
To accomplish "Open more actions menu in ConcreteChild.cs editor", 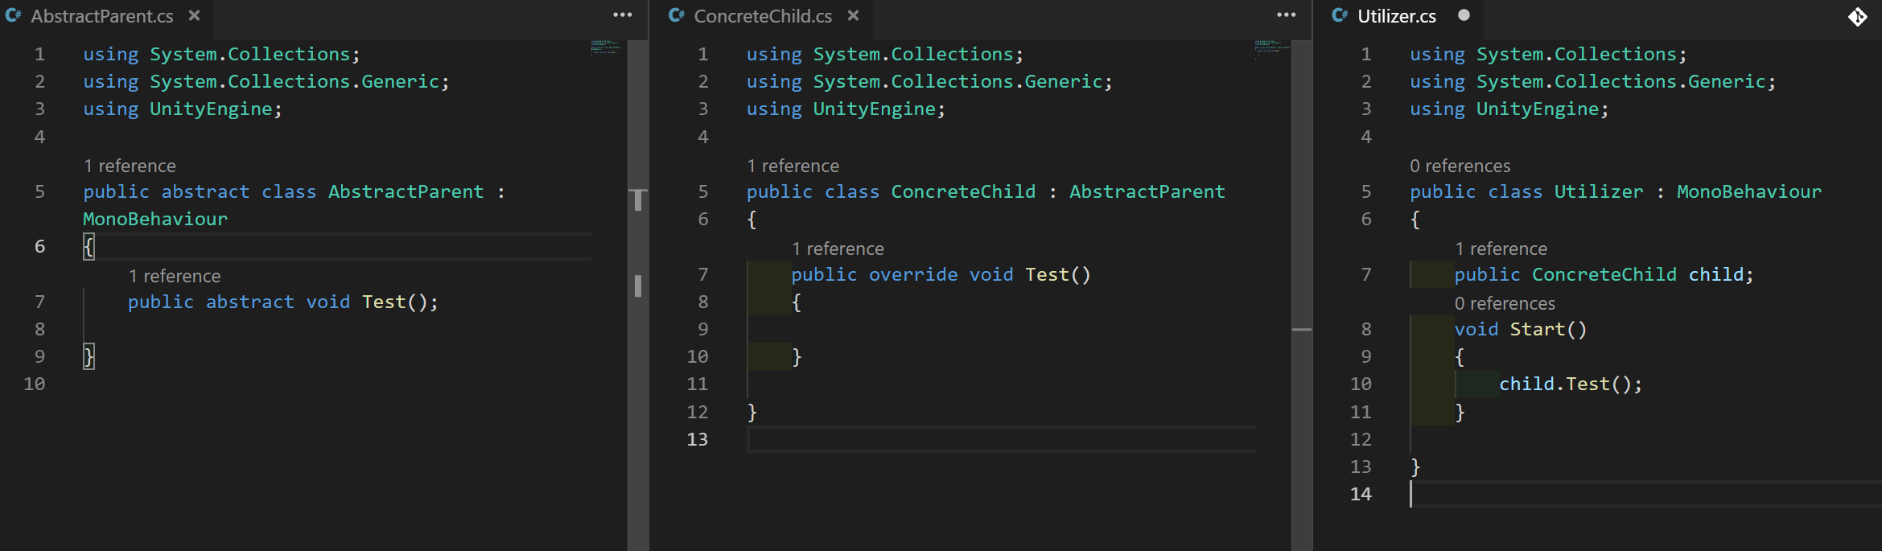I will point(1286,15).
